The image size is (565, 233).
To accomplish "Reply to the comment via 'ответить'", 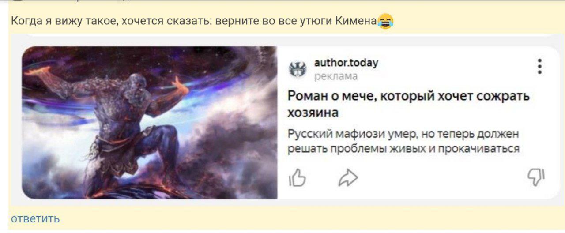I will 35,218.
